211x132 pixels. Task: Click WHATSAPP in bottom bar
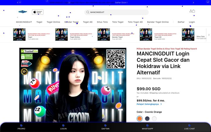click(147, 127)
